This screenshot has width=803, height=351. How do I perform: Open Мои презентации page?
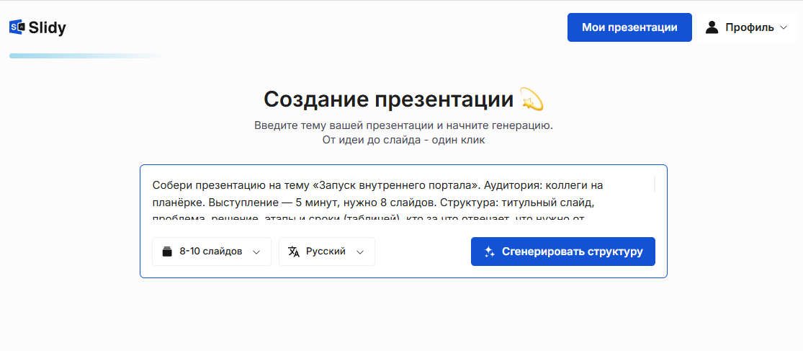click(629, 27)
